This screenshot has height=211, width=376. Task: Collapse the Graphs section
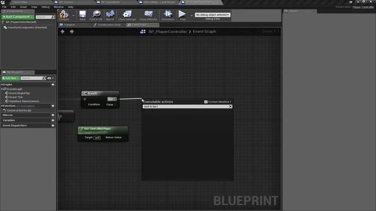tap(2, 84)
